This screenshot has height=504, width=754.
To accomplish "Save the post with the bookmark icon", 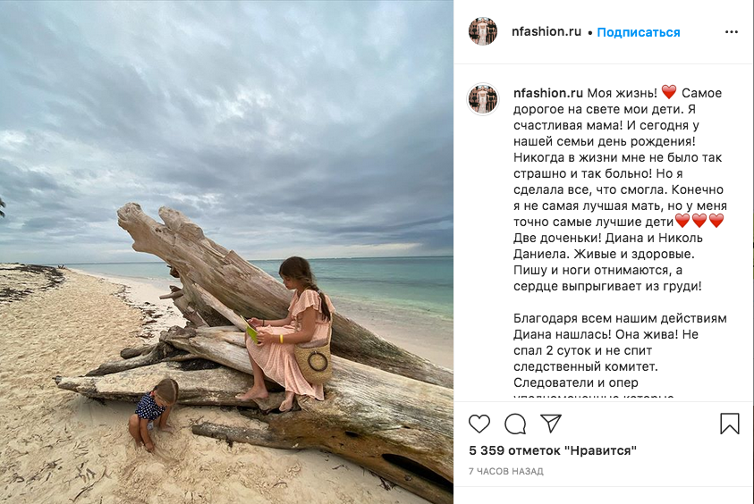I will 730,424.
